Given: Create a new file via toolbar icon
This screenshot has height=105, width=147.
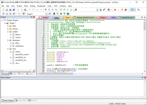Looking at the screenshot, I should point(3,10).
